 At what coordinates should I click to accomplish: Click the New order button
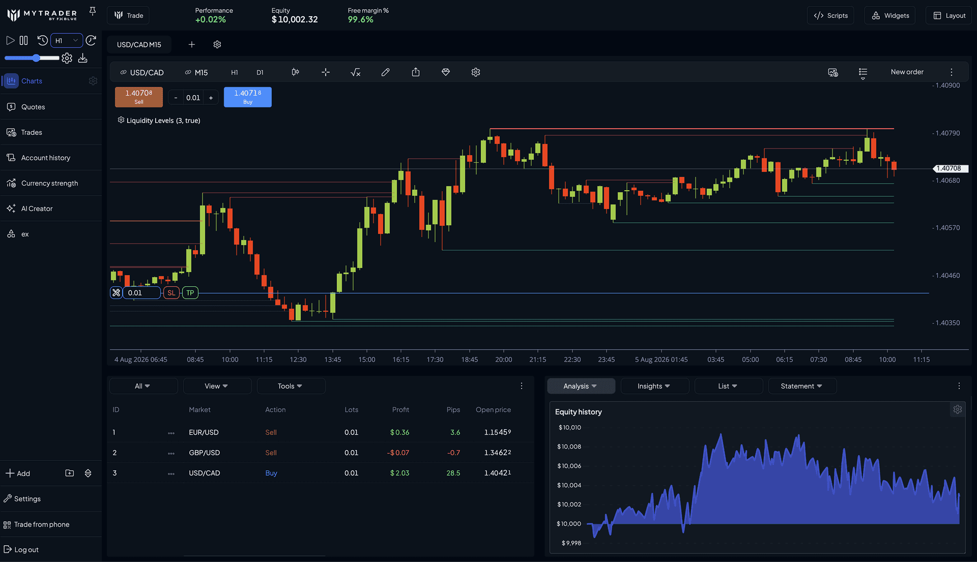click(907, 72)
